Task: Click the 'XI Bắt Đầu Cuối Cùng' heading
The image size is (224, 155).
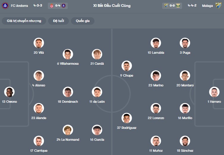Action: [112, 6]
